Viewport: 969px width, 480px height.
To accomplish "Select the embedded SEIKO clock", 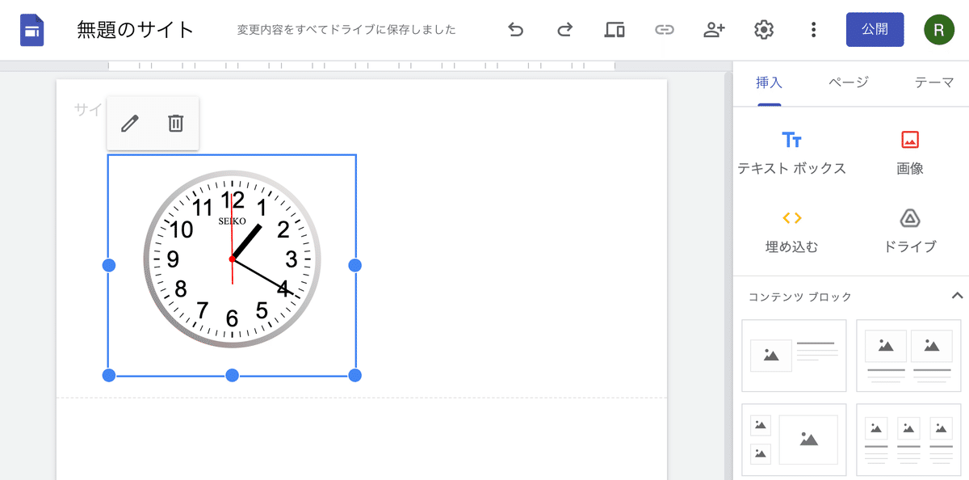I will tap(232, 259).
